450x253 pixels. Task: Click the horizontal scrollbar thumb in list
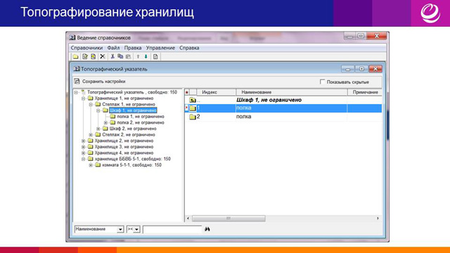pyautogui.click(x=229, y=219)
